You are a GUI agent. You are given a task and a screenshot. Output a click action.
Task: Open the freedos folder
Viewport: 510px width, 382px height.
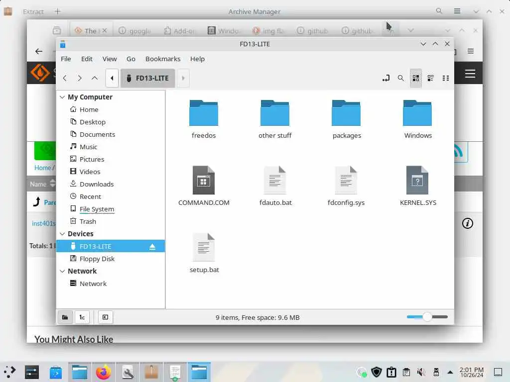click(x=204, y=119)
